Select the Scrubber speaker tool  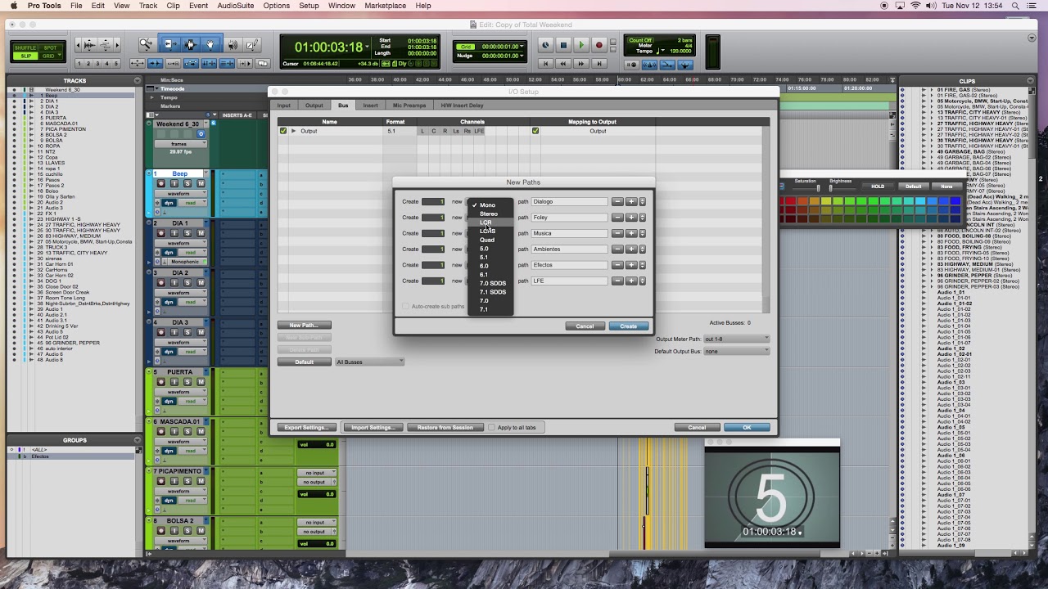(233, 45)
